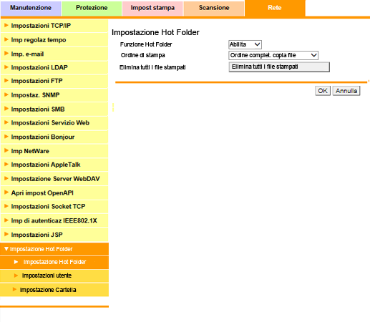This screenshot has width=370, height=322.
Task: Open Impostazioni Socket TCP menu
Action: [54, 207]
